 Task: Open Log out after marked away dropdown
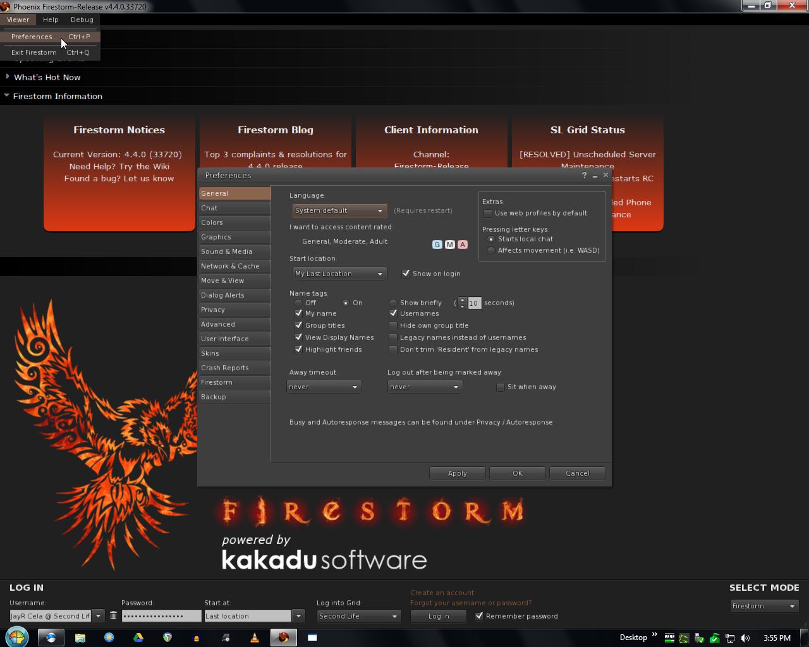tap(425, 387)
